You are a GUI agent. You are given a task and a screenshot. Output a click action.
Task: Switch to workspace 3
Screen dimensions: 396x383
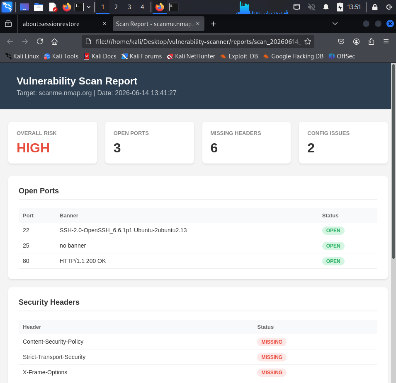click(x=129, y=7)
